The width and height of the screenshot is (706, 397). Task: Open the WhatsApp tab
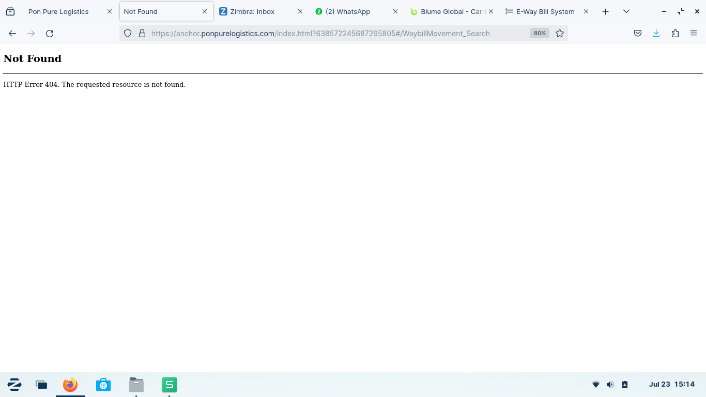tap(352, 11)
